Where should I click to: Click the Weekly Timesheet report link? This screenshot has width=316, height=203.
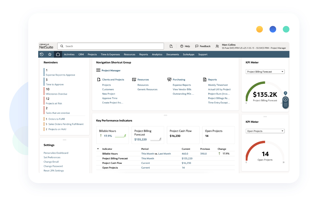(x=218, y=85)
